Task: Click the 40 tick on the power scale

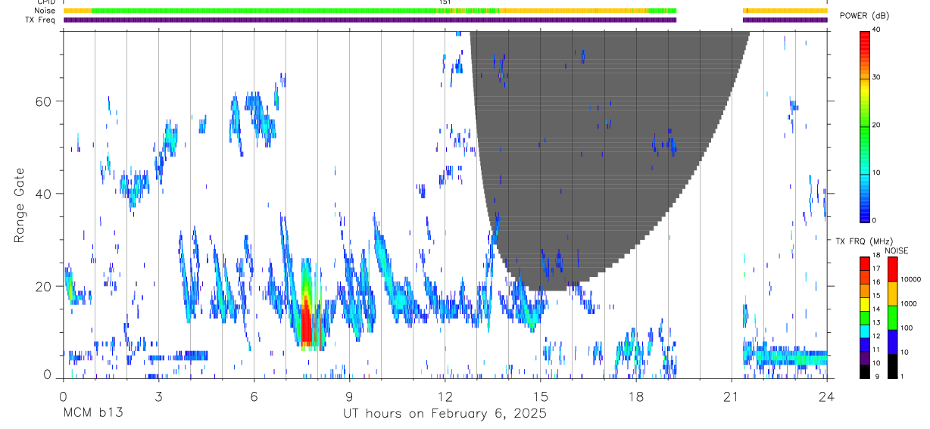Action: click(877, 30)
